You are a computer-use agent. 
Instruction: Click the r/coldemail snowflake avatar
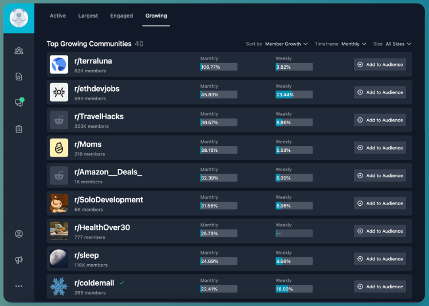pos(59,287)
